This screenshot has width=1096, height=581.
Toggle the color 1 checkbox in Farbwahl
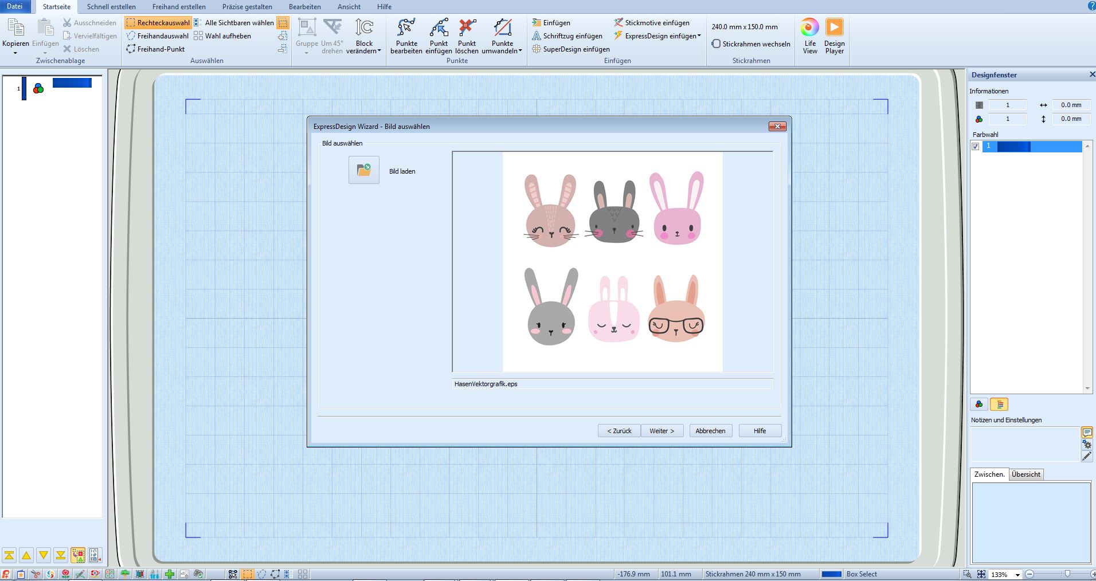976,147
